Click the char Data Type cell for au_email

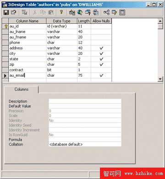pyautogui.click(x=62, y=76)
